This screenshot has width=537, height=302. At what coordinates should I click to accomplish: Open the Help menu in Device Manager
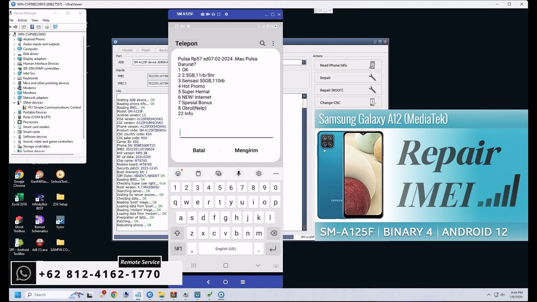(x=46, y=20)
